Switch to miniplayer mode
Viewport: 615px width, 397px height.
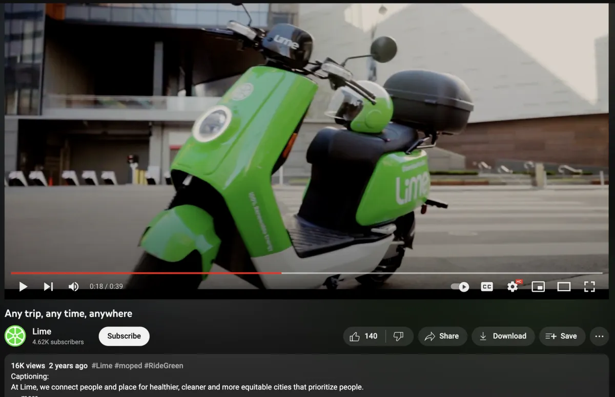(x=538, y=287)
